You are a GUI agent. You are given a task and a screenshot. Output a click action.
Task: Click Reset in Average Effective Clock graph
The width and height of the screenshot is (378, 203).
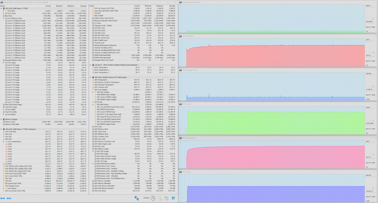pyautogui.click(x=373, y=27)
